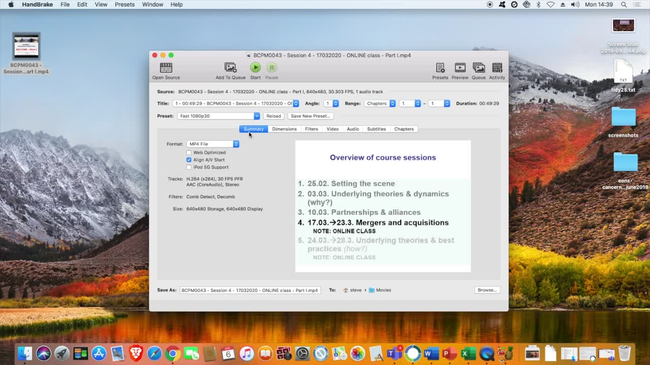Click the Add To Queue icon

[x=231, y=67]
